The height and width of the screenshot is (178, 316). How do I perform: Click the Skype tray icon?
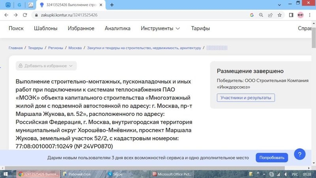[x=271, y=174]
